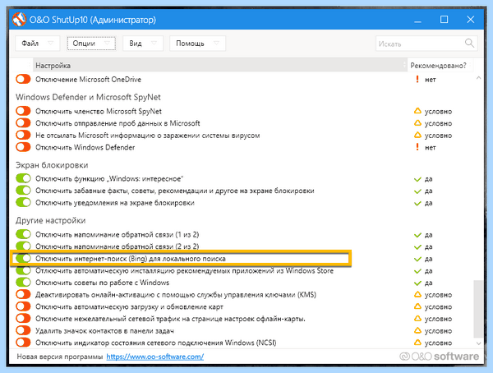The width and height of the screenshot is (493, 373).
Task: Maximize the O&O ShutUp10 window
Action: (444, 20)
